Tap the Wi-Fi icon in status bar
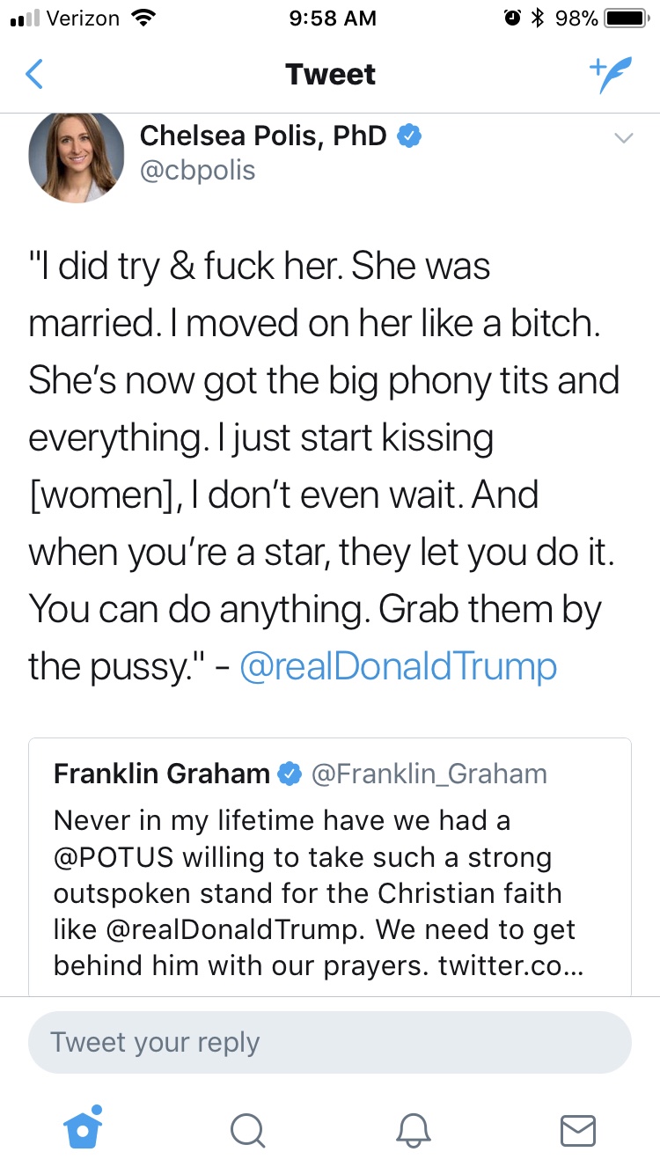Viewport: 660px width, 1174px height. point(140,18)
